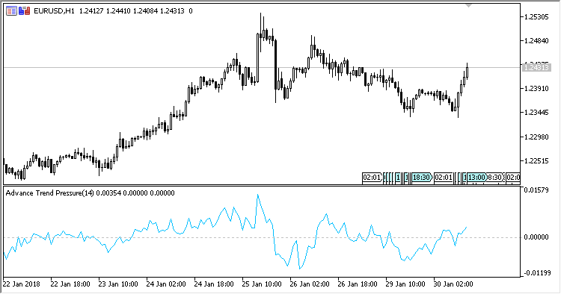The height and width of the screenshot is (294, 561).
Task: Click the second 02:01 calendar event flag
Action: coord(444,178)
